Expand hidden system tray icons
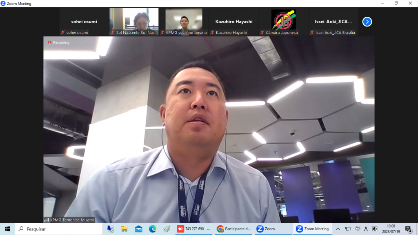The width and height of the screenshot is (418, 235). 338,229
